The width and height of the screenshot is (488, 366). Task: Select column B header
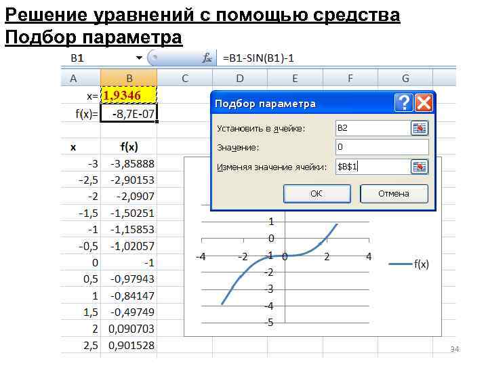(129, 78)
